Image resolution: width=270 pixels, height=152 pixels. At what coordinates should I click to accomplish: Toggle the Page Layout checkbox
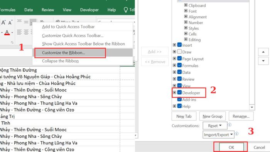pyautogui.click(x=179, y=58)
